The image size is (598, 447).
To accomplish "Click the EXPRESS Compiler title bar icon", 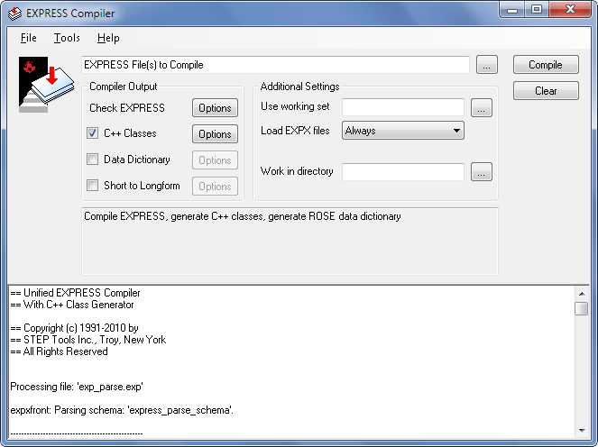I will (x=14, y=14).
